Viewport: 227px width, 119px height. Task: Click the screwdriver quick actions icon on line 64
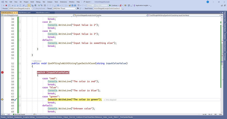[x=15, y=100]
